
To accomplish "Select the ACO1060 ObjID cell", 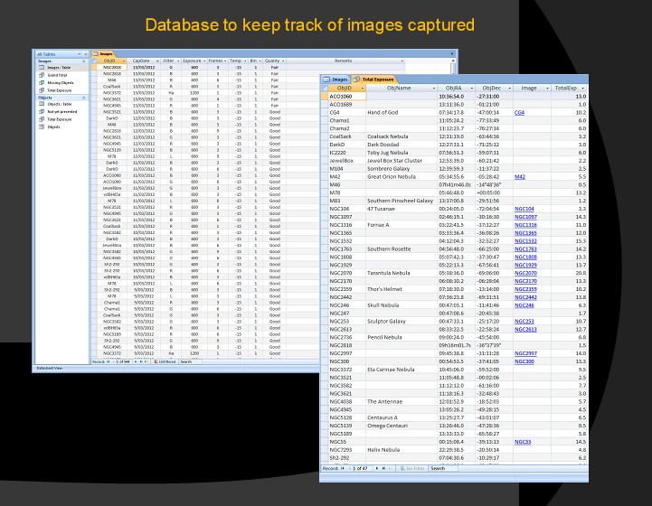I will pyautogui.click(x=346, y=97).
